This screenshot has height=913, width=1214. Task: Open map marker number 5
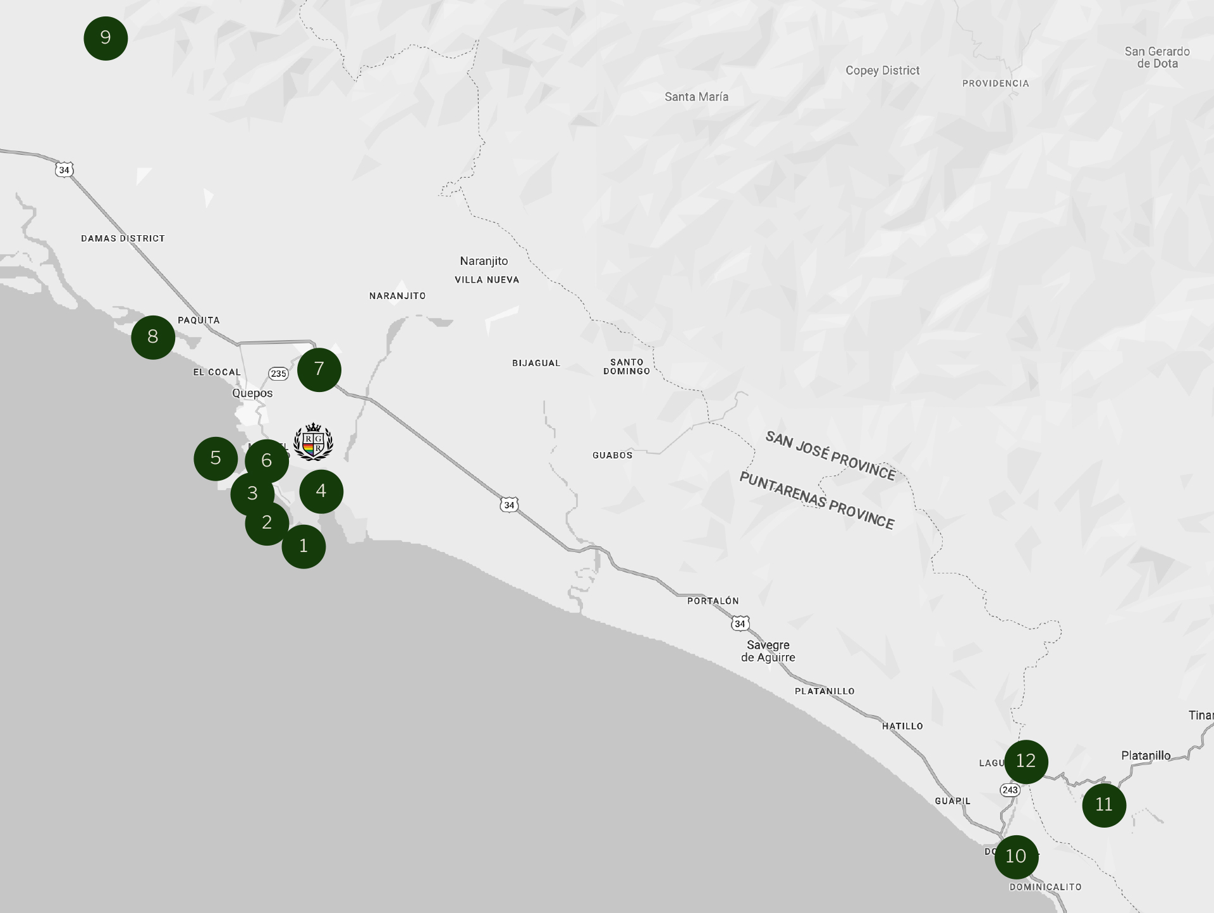pyautogui.click(x=216, y=458)
